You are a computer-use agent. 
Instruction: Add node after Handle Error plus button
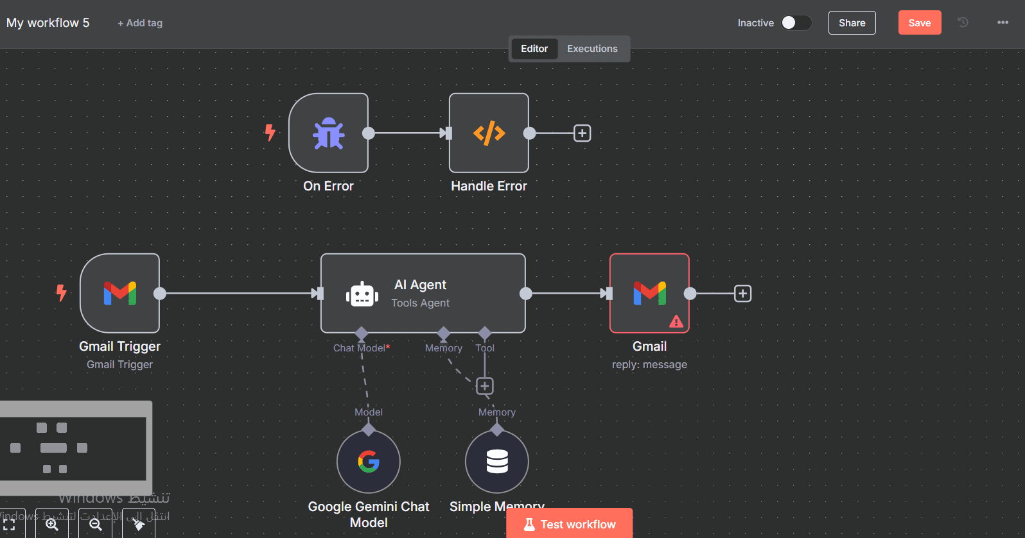[582, 133]
